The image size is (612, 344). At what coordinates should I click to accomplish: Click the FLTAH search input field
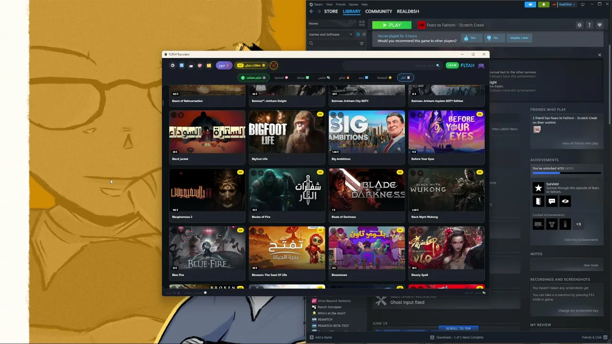[x=392, y=65]
